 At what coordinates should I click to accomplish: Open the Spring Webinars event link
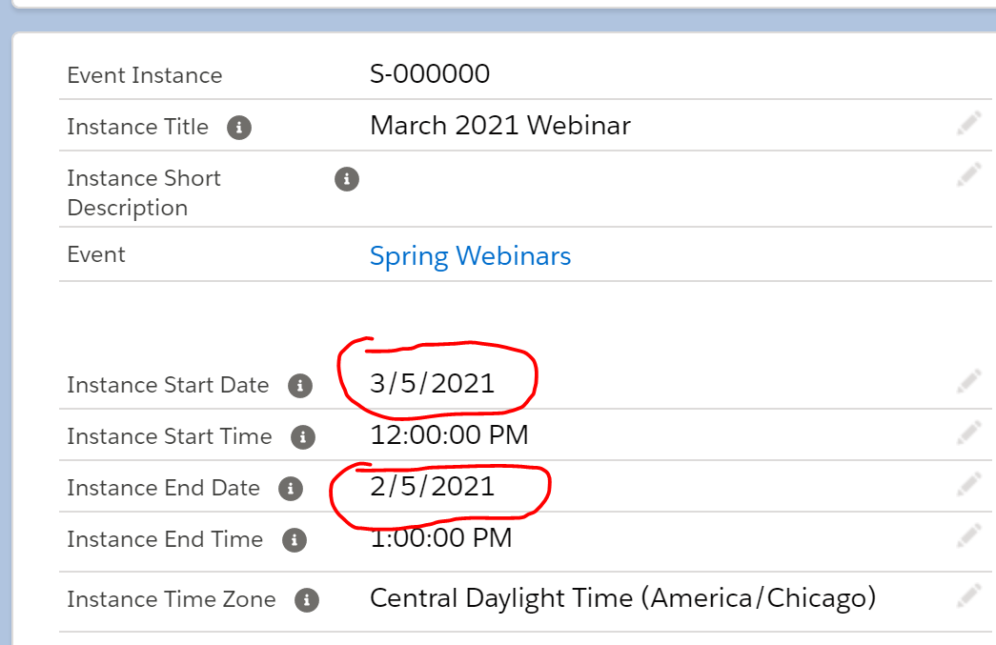pyautogui.click(x=470, y=255)
